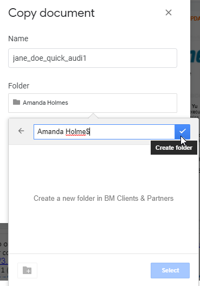Confirm folder creation with checkmark button
The image size is (200, 286).
pos(182,131)
